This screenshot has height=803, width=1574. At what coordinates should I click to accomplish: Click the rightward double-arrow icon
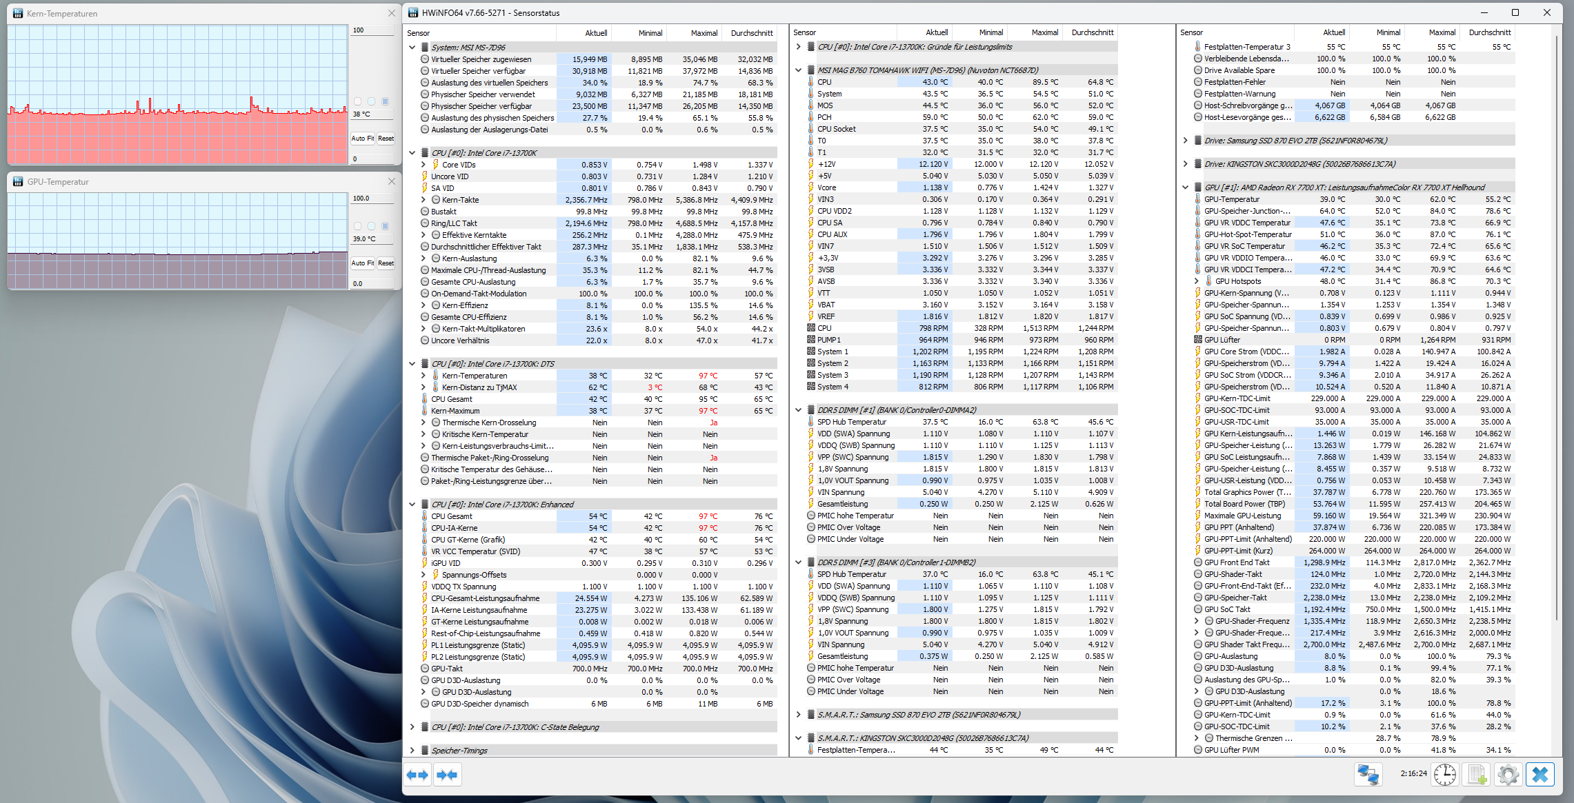[x=448, y=775]
